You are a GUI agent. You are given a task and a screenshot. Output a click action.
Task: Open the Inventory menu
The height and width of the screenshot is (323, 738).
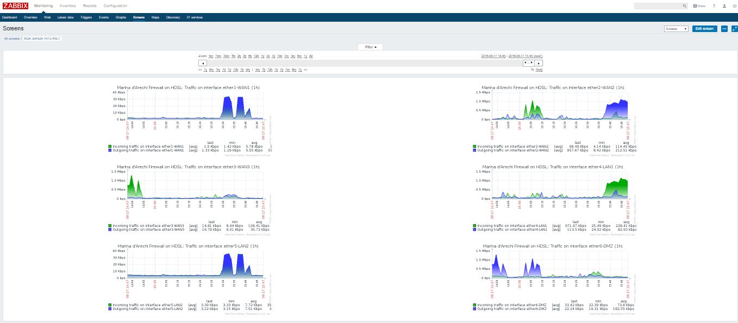tap(68, 6)
